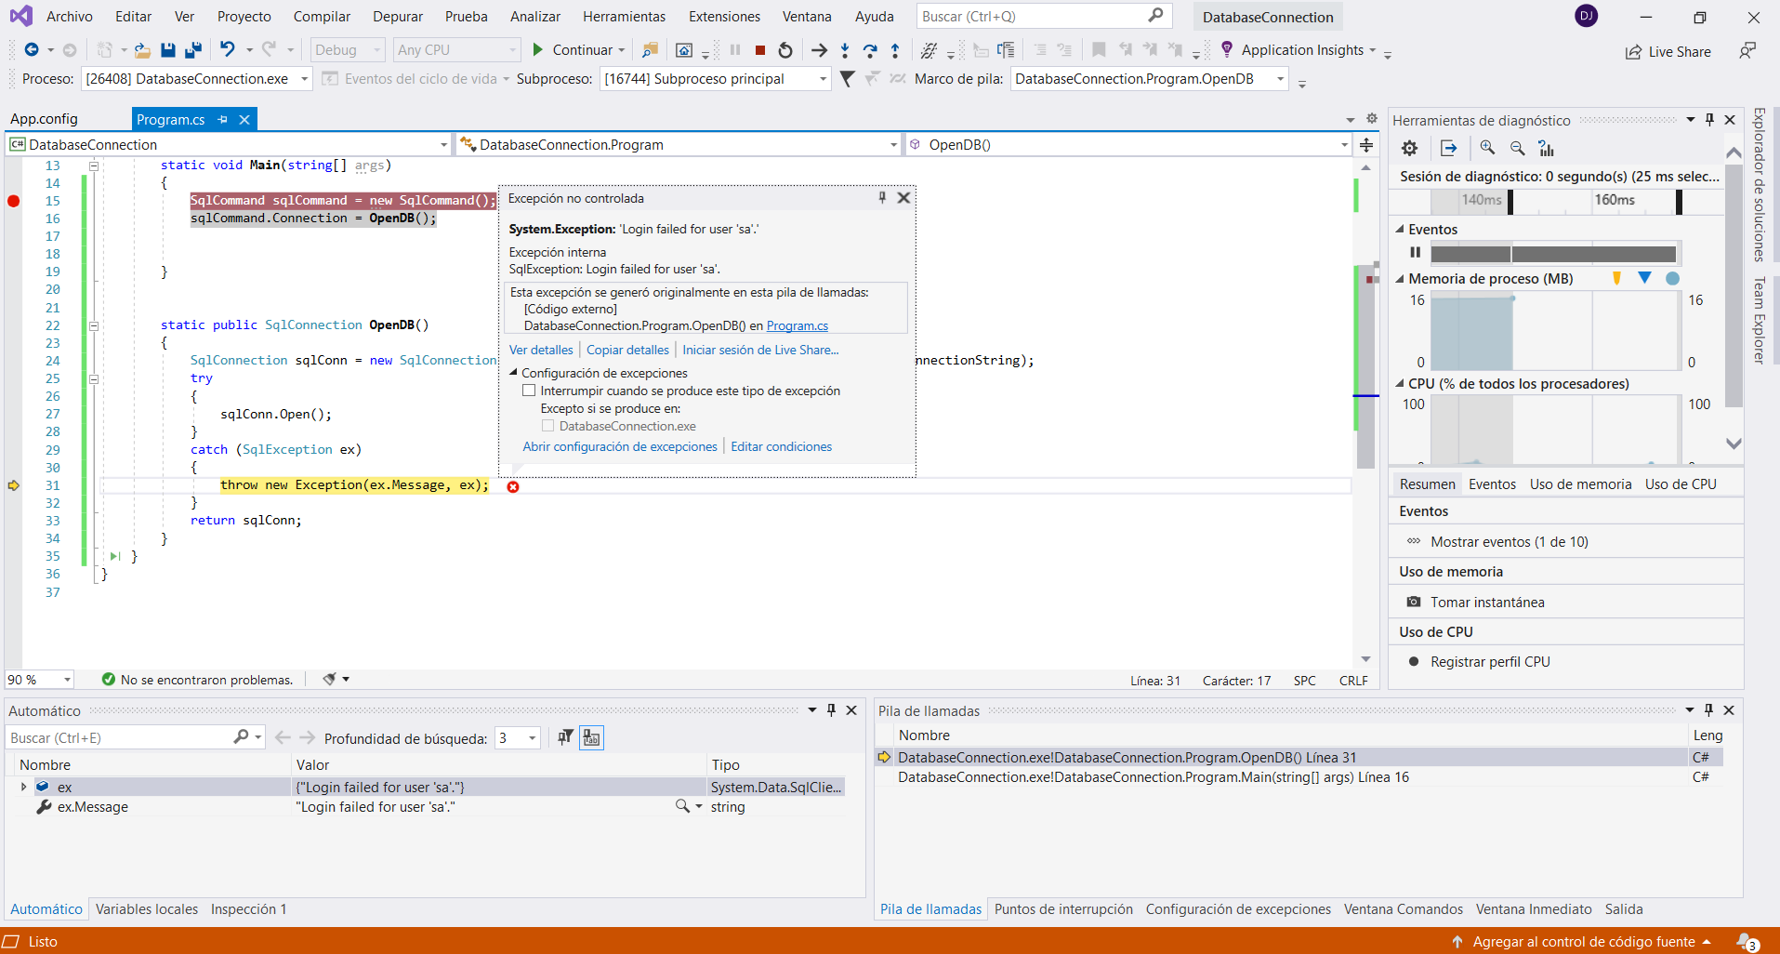Expand the ex variable tree node
This screenshot has height=954, width=1780.
pyautogui.click(x=23, y=787)
